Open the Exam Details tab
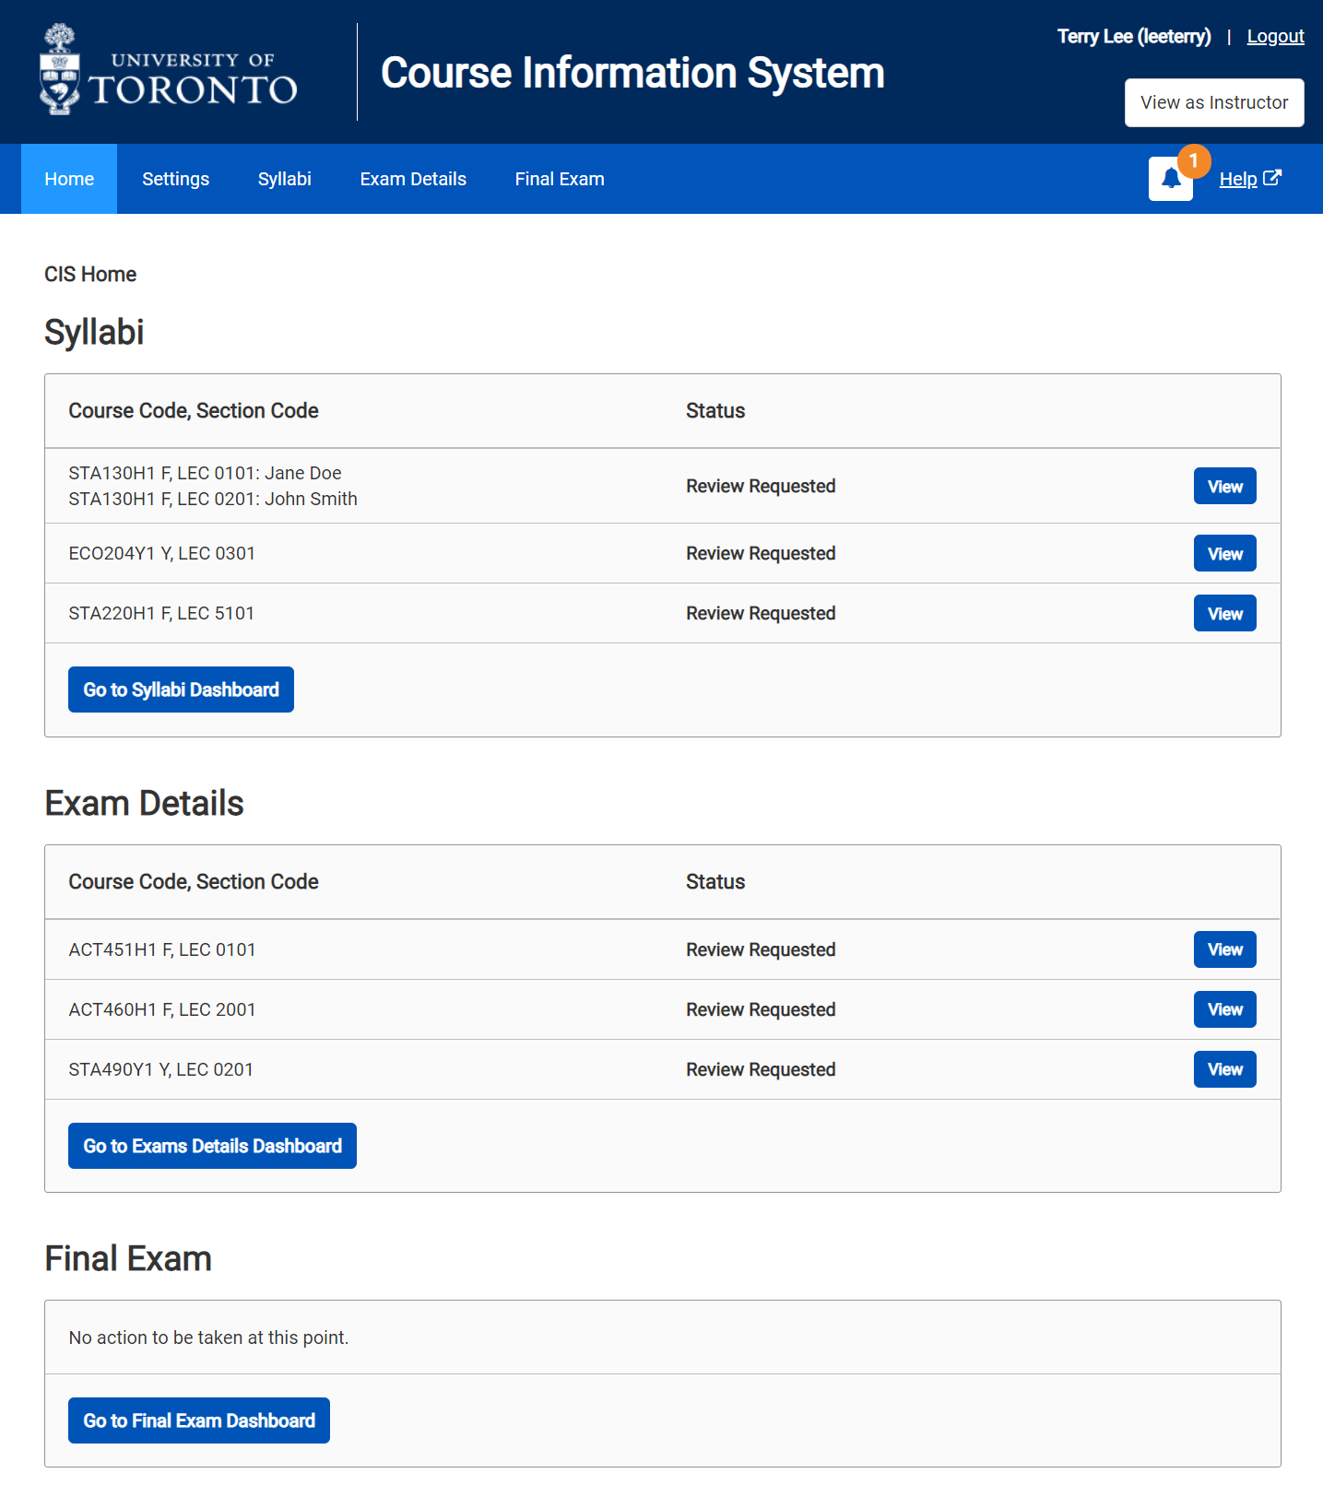Image resolution: width=1323 pixels, height=1485 pixels. tap(413, 179)
